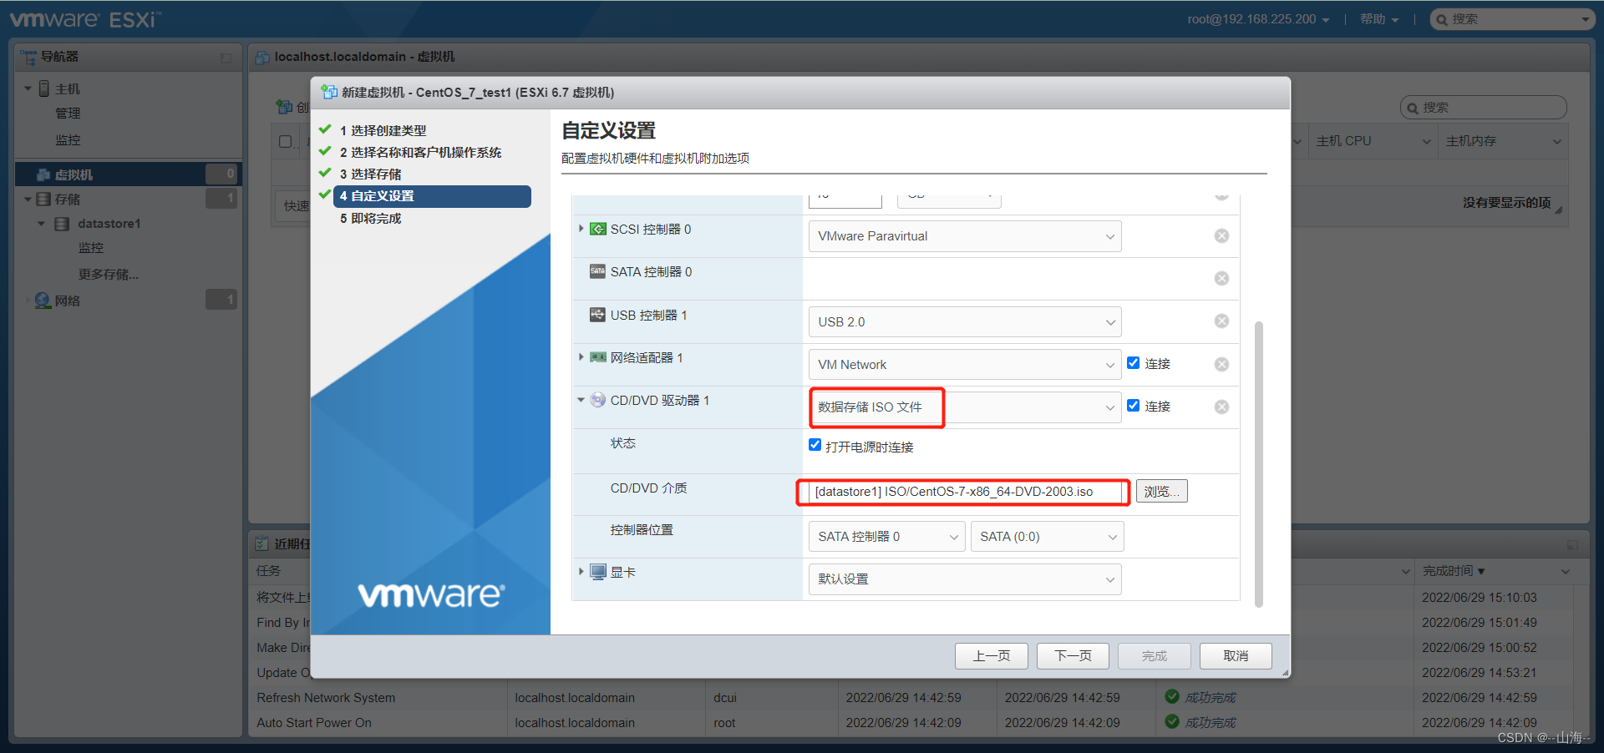Collapse the navigator panel via its minimize icon
Viewport: 1604px width, 753px height.
point(226,58)
